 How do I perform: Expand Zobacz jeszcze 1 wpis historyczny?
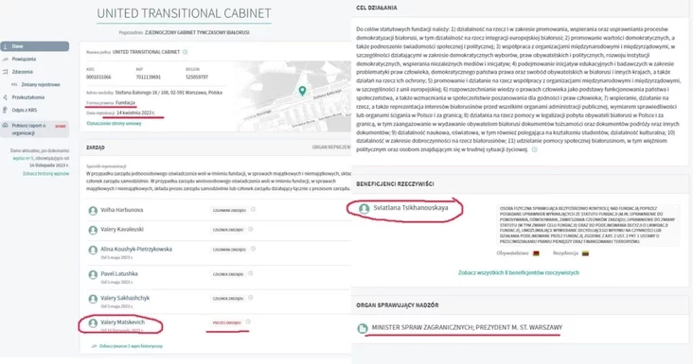(x=131, y=346)
